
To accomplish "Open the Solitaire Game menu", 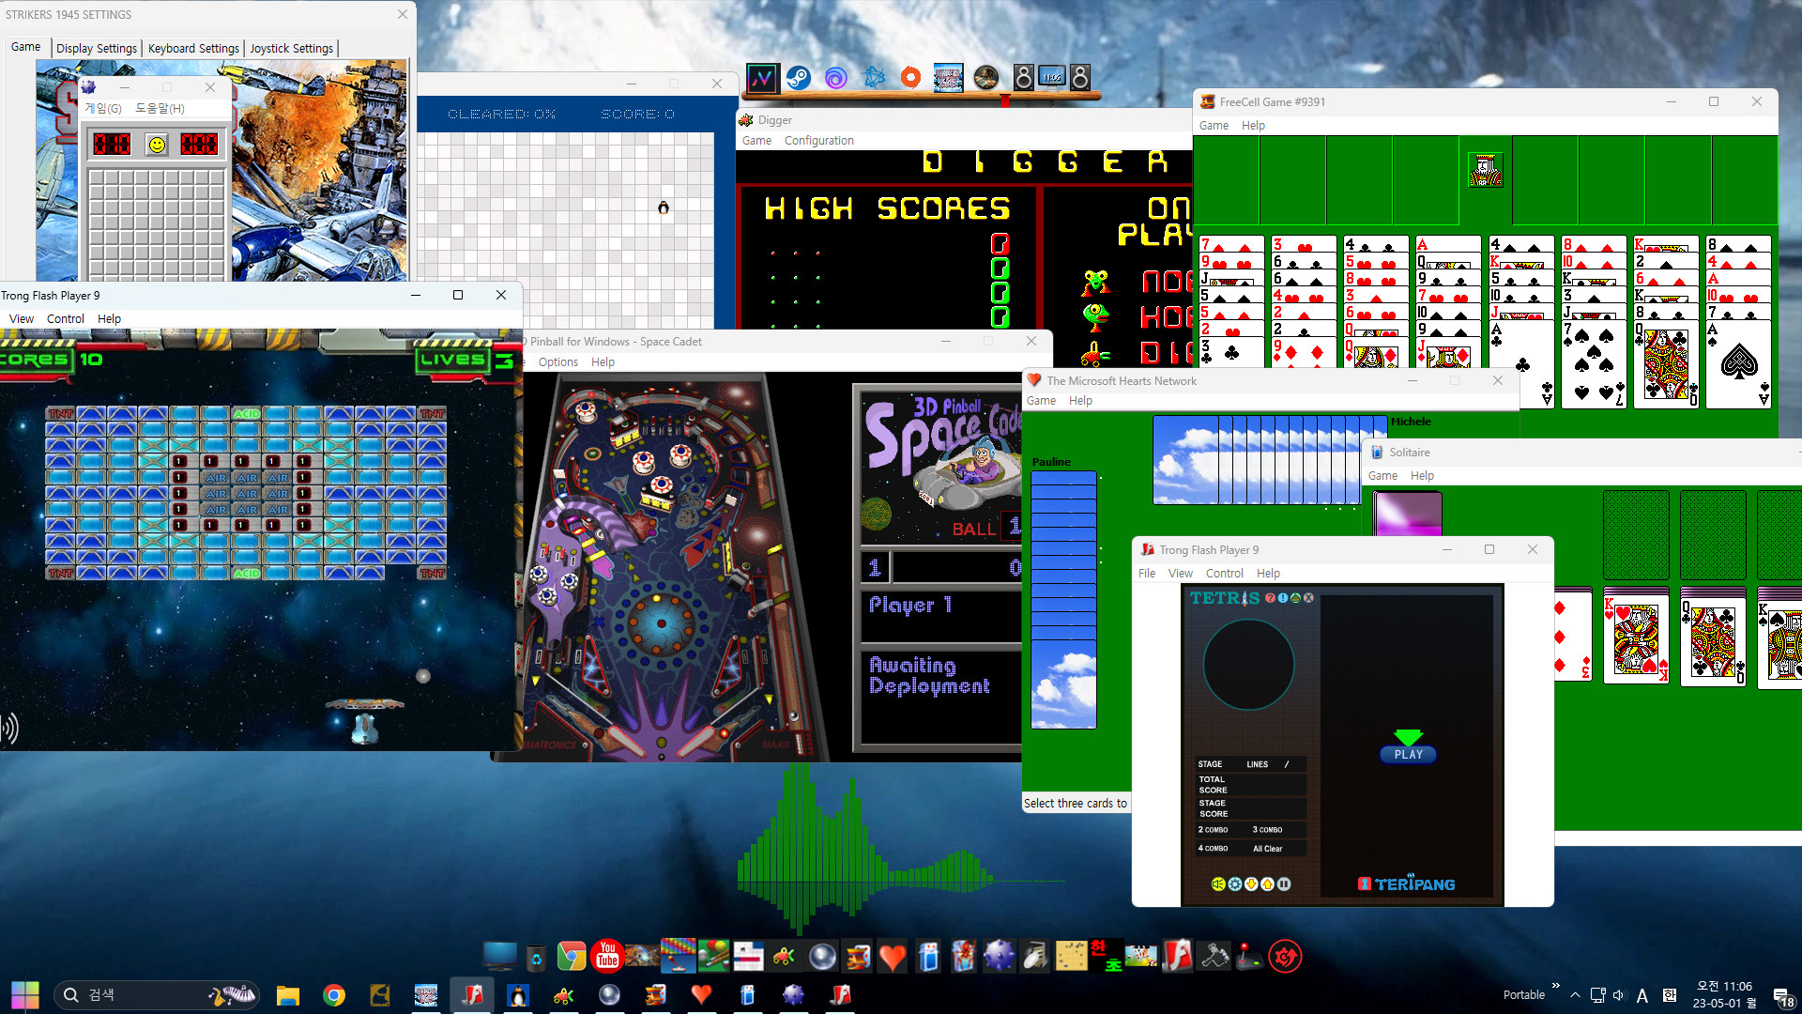I will coord(1382,476).
